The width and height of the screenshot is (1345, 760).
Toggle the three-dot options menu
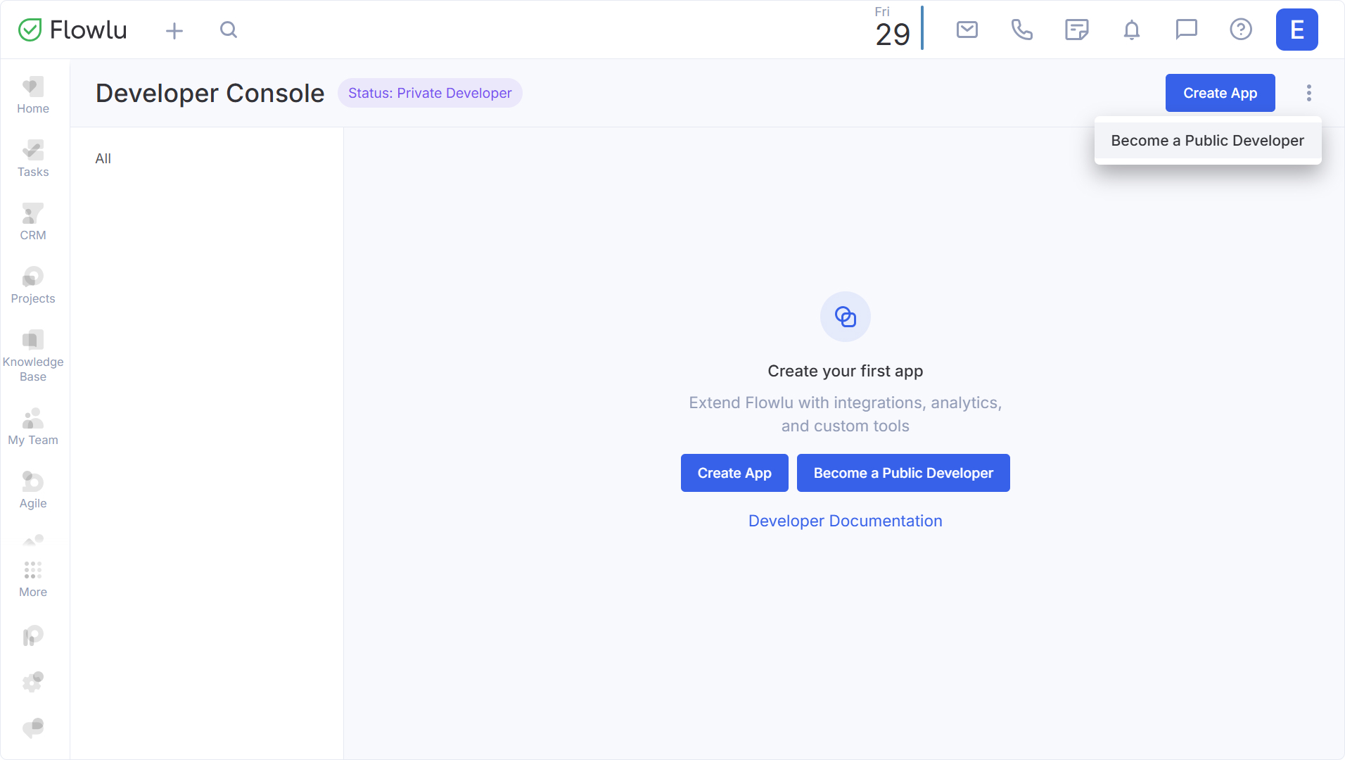pyautogui.click(x=1309, y=93)
